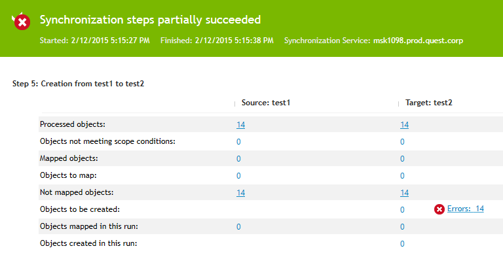Open Target Processed objects count 14
This screenshot has height=259, width=503.
(x=404, y=125)
